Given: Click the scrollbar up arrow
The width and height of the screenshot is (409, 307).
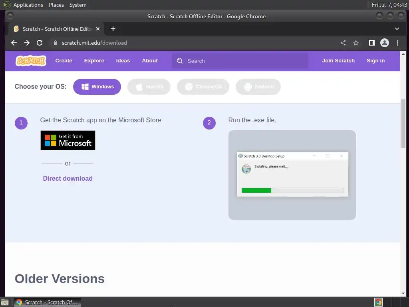Looking at the screenshot, I should (x=403, y=54).
